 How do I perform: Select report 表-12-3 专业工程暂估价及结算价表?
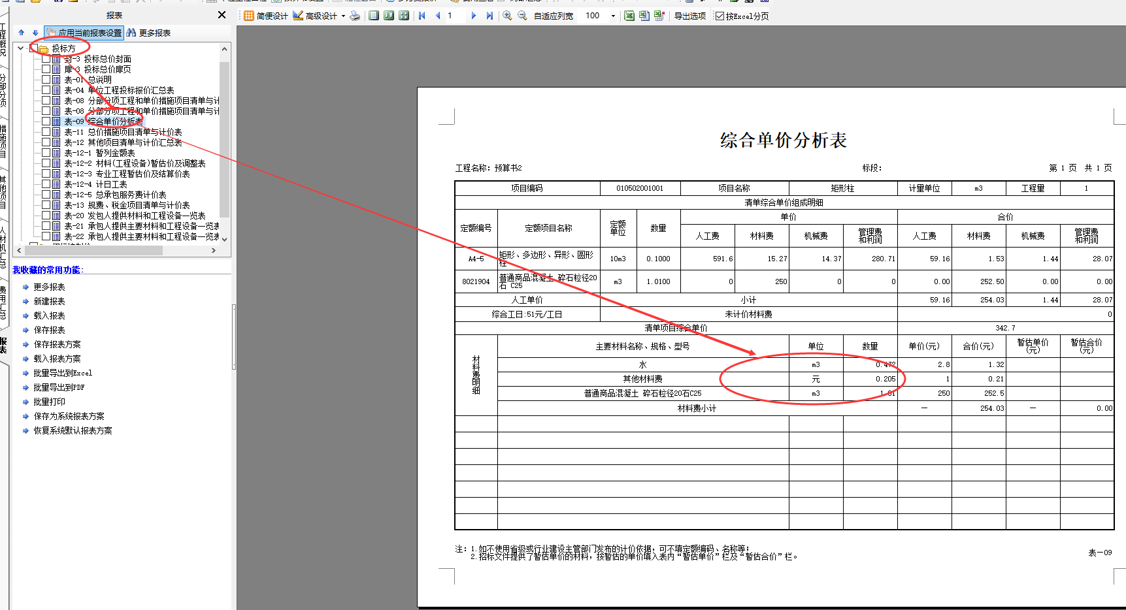127,174
